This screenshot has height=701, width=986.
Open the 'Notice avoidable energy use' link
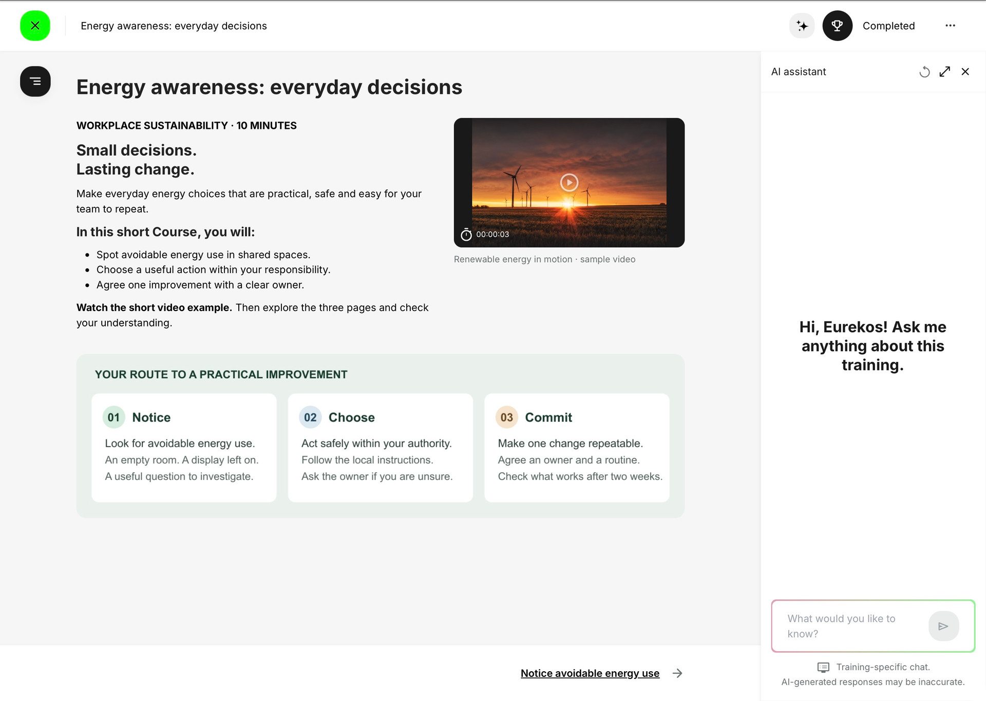point(590,673)
